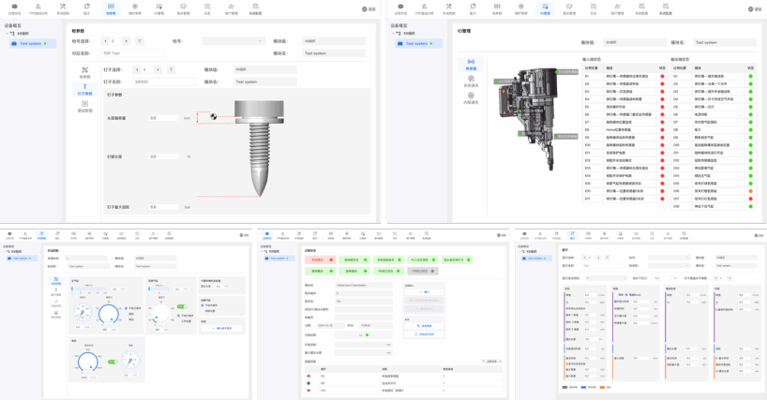Screen dimensions: 767x400
Task: Select the 传感器 sensor icon in IO管理
Action: (471, 66)
